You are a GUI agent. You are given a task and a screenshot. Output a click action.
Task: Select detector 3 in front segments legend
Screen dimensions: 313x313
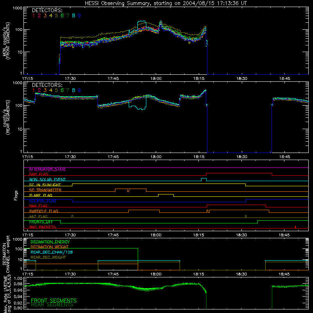[45, 16]
